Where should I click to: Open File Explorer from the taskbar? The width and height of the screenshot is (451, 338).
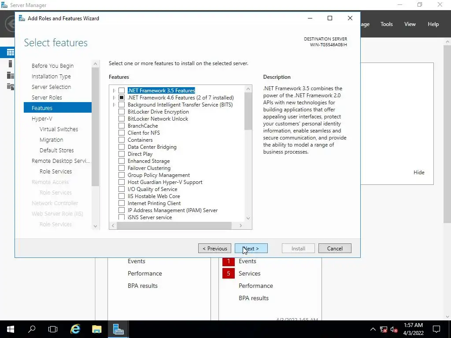pos(96,329)
